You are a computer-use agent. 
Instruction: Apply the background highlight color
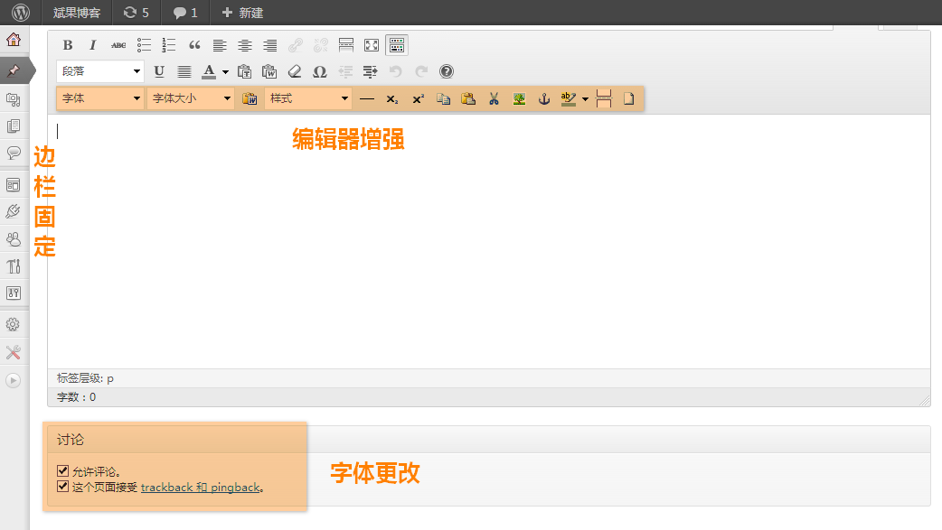point(569,99)
